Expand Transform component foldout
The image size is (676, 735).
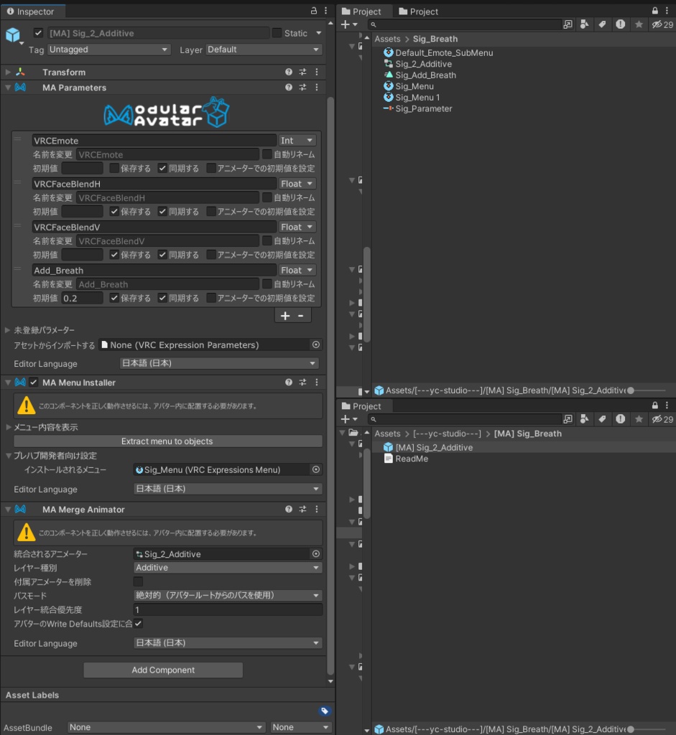pyautogui.click(x=8, y=72)
